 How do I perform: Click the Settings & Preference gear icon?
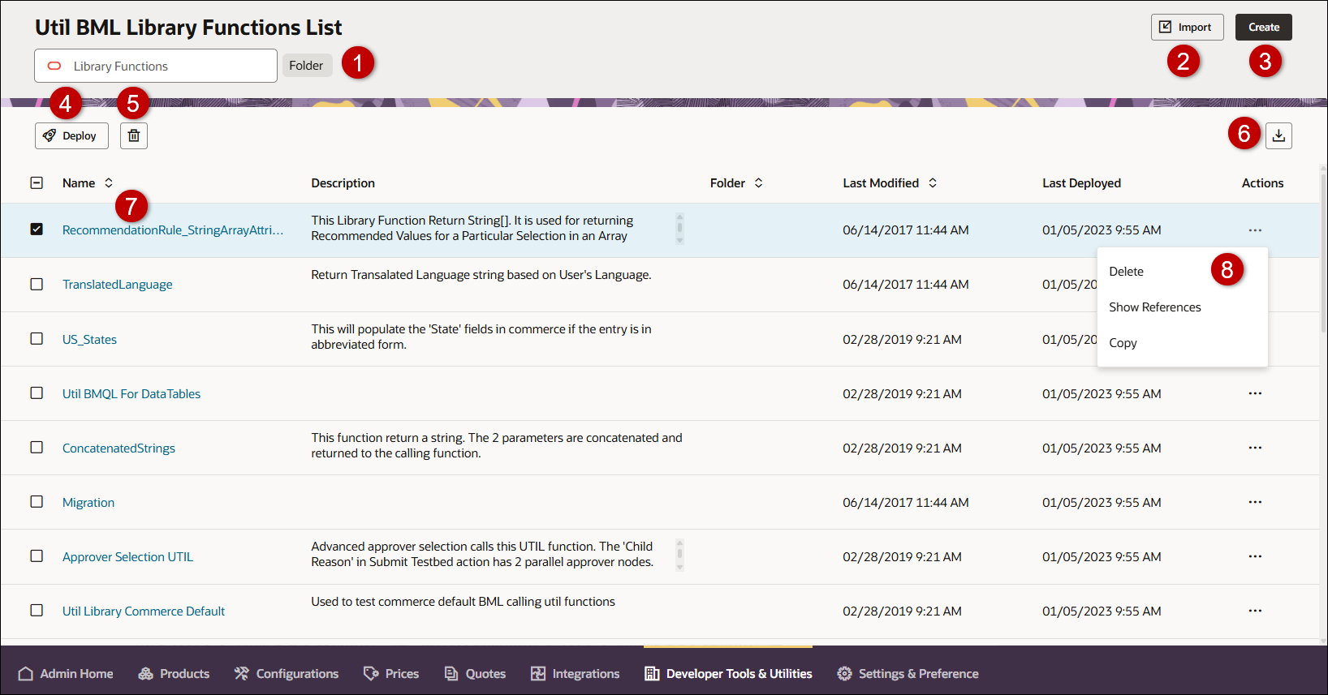pyautogui.click(x=844, y=674)
